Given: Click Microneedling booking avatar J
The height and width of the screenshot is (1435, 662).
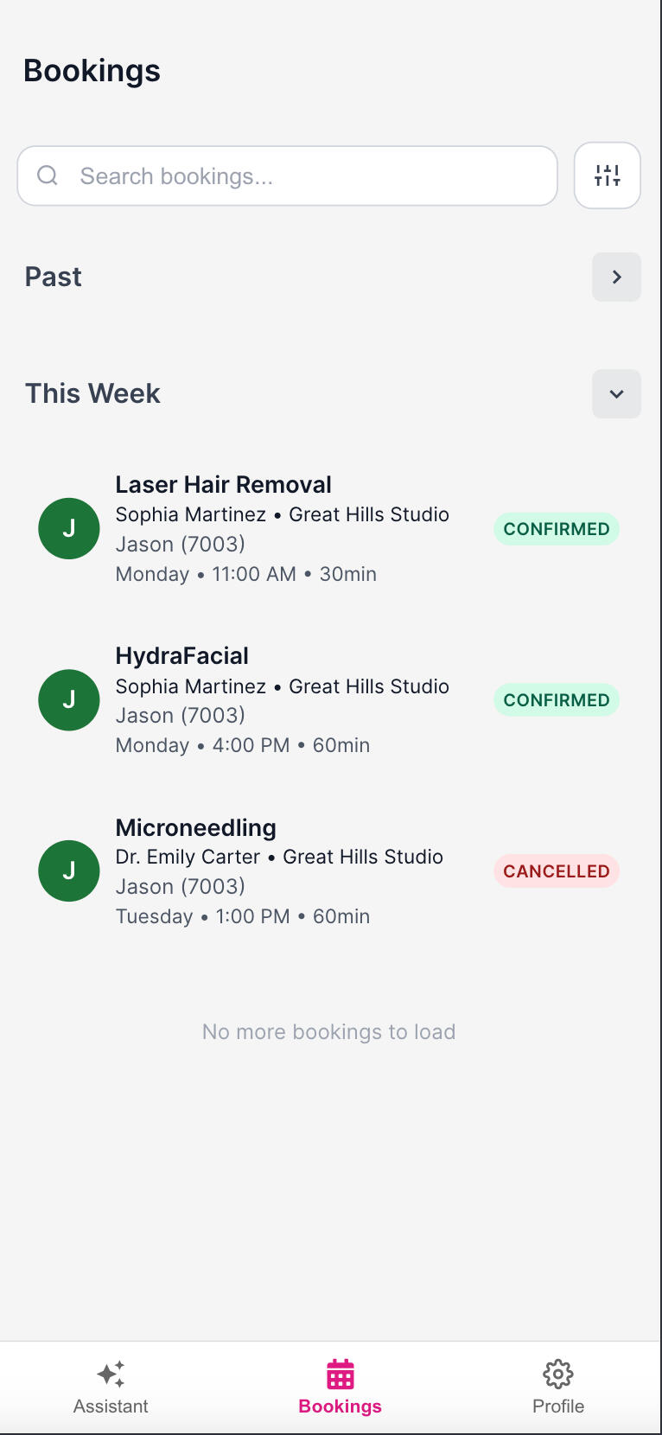Looking at the screenshot, I should 69,871.
